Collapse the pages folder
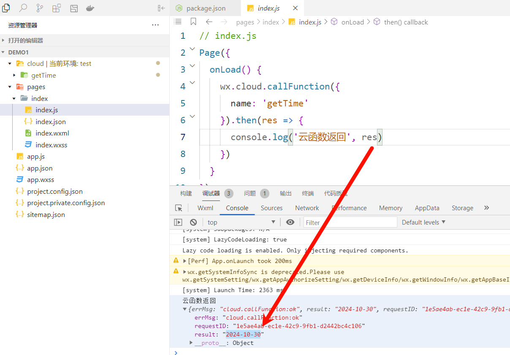 point(10,87)
